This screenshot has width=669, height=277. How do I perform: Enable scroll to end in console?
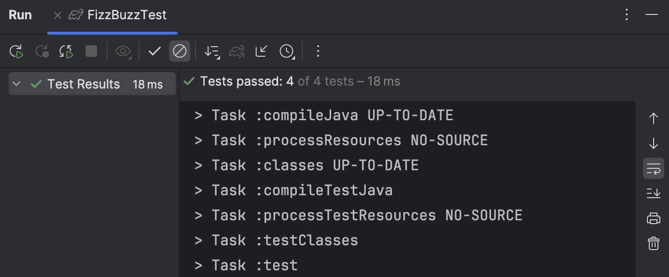(x=653, y=193)
